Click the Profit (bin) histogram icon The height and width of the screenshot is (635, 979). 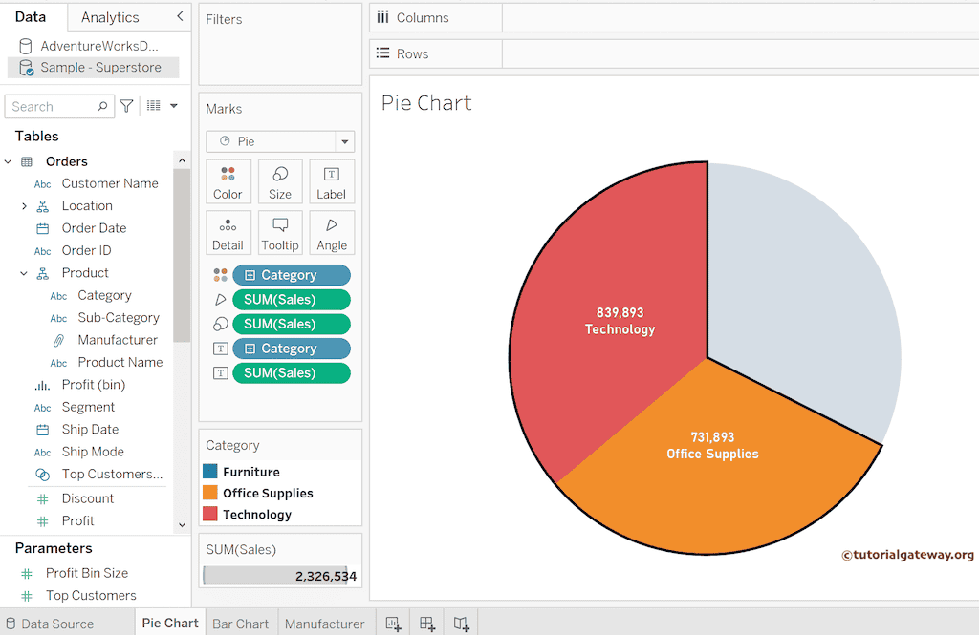(42, 386)
